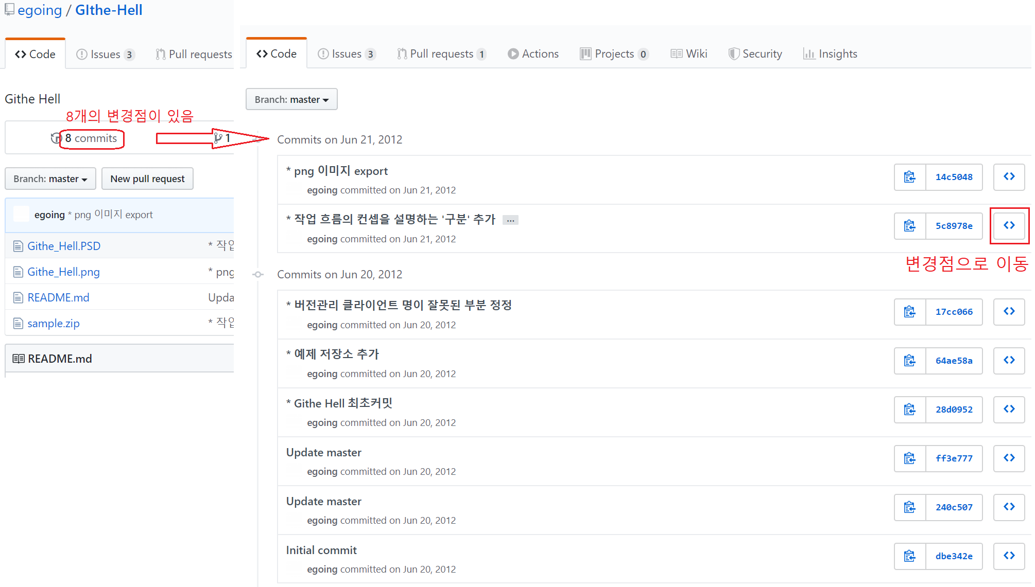
Task: Open the Wiki tab
Action: [689, 54]
